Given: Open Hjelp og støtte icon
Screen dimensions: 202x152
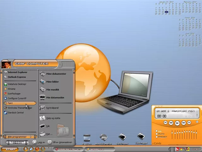Looking at the screenshot, I should coord(42,118).
